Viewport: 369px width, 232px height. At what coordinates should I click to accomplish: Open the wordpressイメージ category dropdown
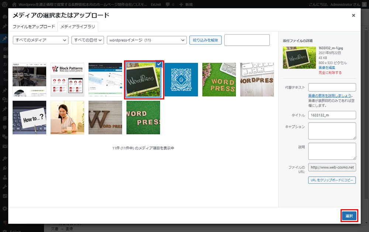click(146, 40)
